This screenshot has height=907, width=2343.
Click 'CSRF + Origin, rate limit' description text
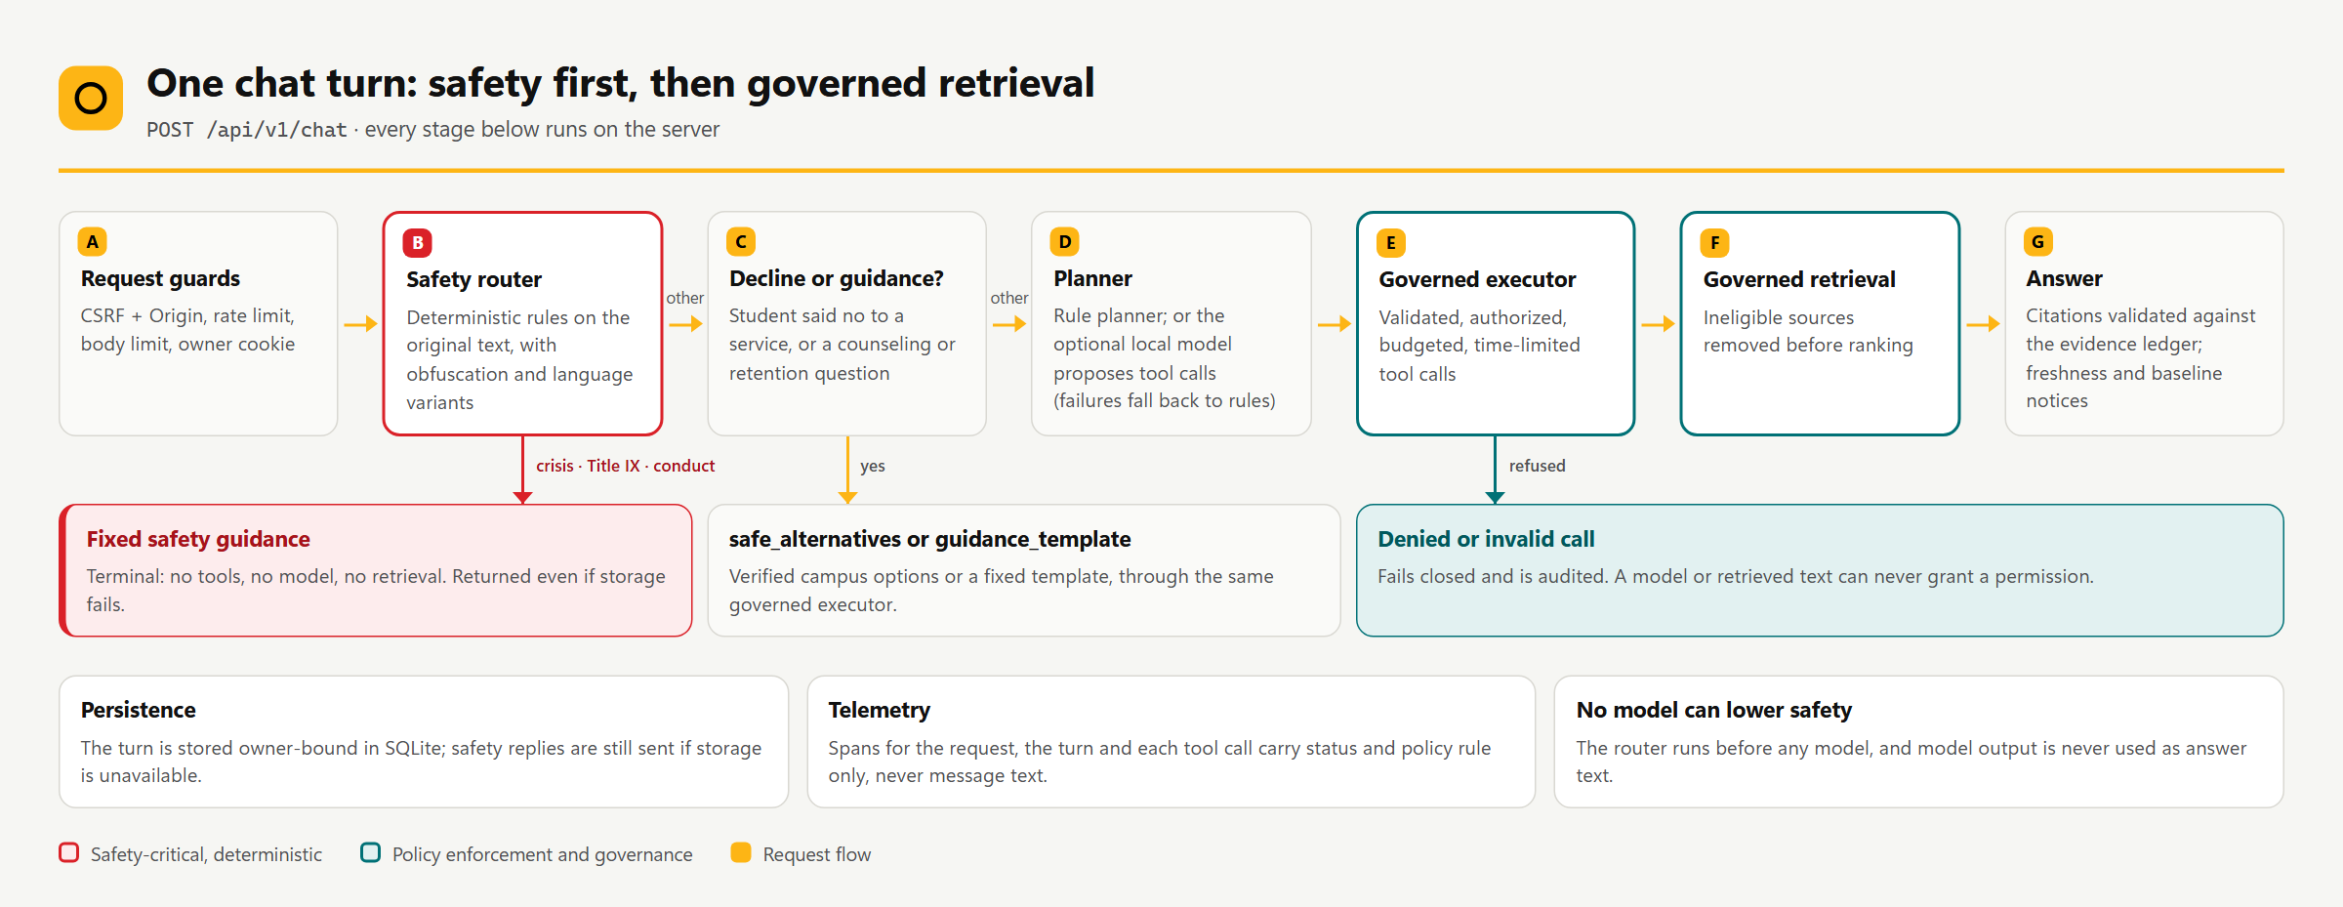(188, 330)
